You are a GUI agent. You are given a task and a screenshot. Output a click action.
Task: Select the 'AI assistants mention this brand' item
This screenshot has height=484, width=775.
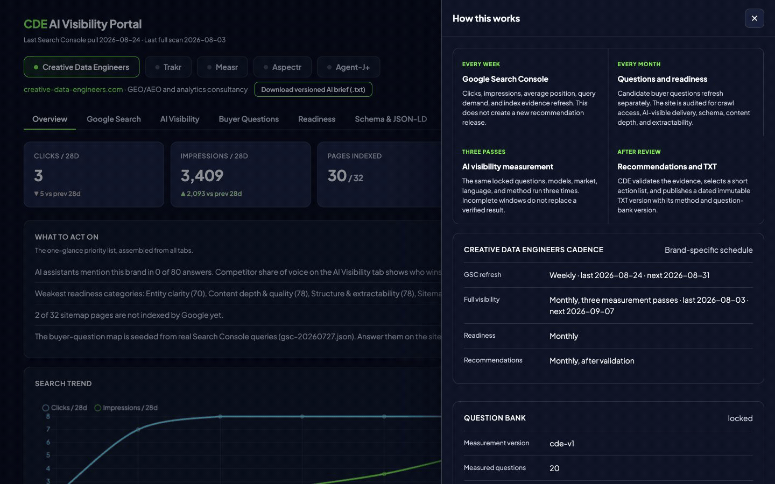pyautogui.click(x=238, y=272)
